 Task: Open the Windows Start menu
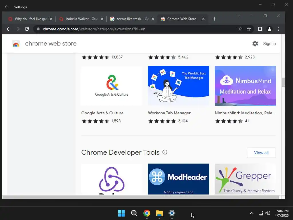(121, 213)
